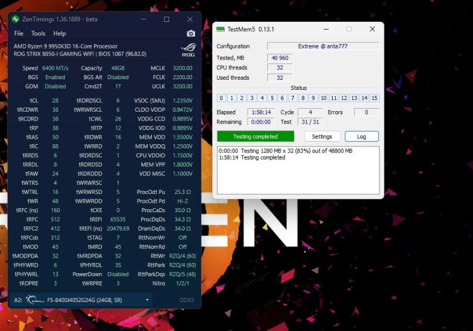The image size is (473, 331).
Task: Click status thread box 4
Action: coord(262,98)
